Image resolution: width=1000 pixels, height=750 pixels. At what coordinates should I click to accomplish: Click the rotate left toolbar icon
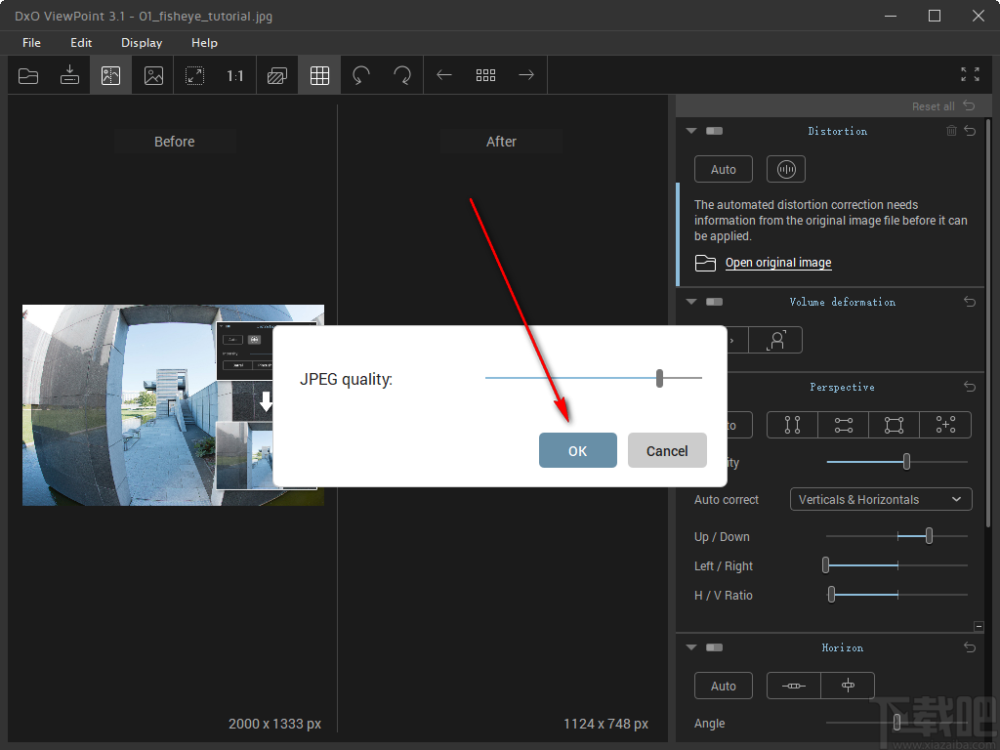[361, 75]
